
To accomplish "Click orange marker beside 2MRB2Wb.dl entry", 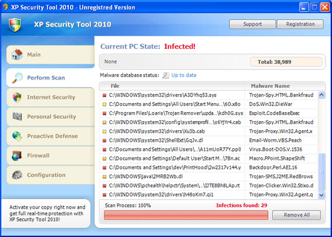I will [x=104, y=177].
